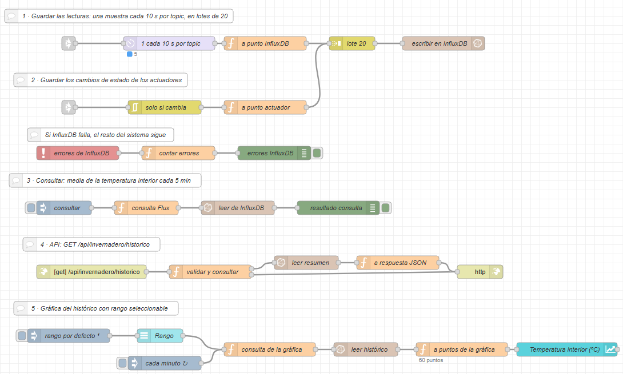The width and height of the screenshot is (623, 374).
Task: Select the 'cada minuto' inject node
Action: [x=165, y=363]
